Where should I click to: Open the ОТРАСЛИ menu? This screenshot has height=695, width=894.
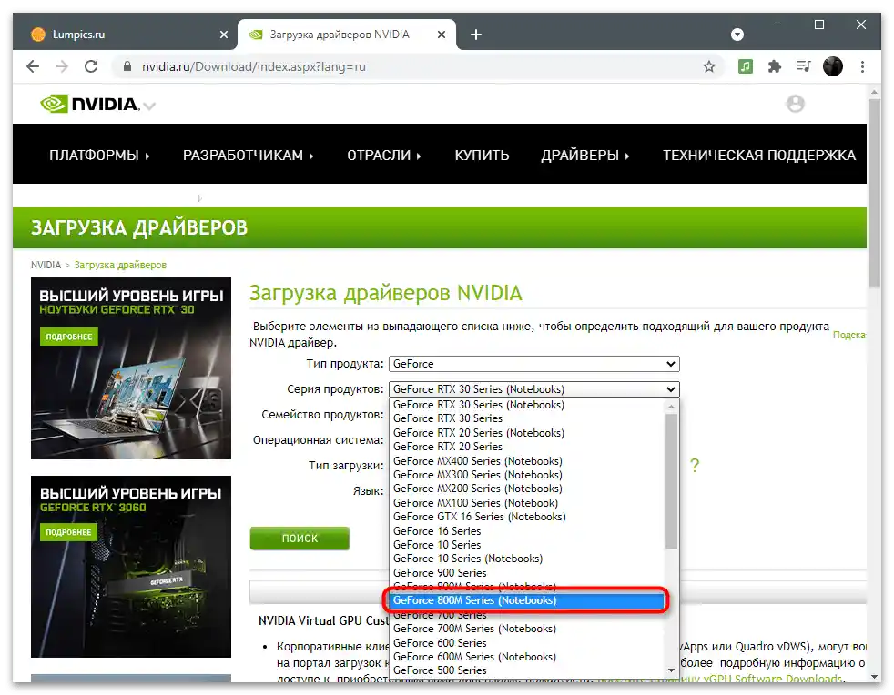(383, 155)
